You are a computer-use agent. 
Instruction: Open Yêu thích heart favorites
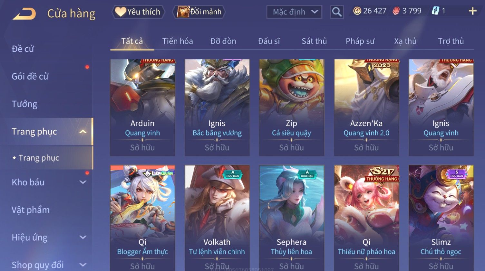pyautogui.click(x=138, y=12)
